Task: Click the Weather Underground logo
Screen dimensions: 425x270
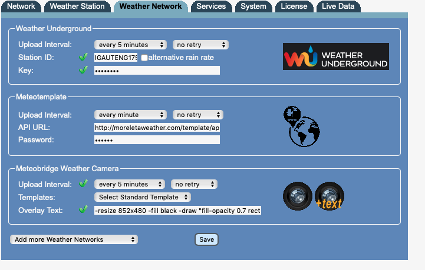Action: tap(336, 56)
